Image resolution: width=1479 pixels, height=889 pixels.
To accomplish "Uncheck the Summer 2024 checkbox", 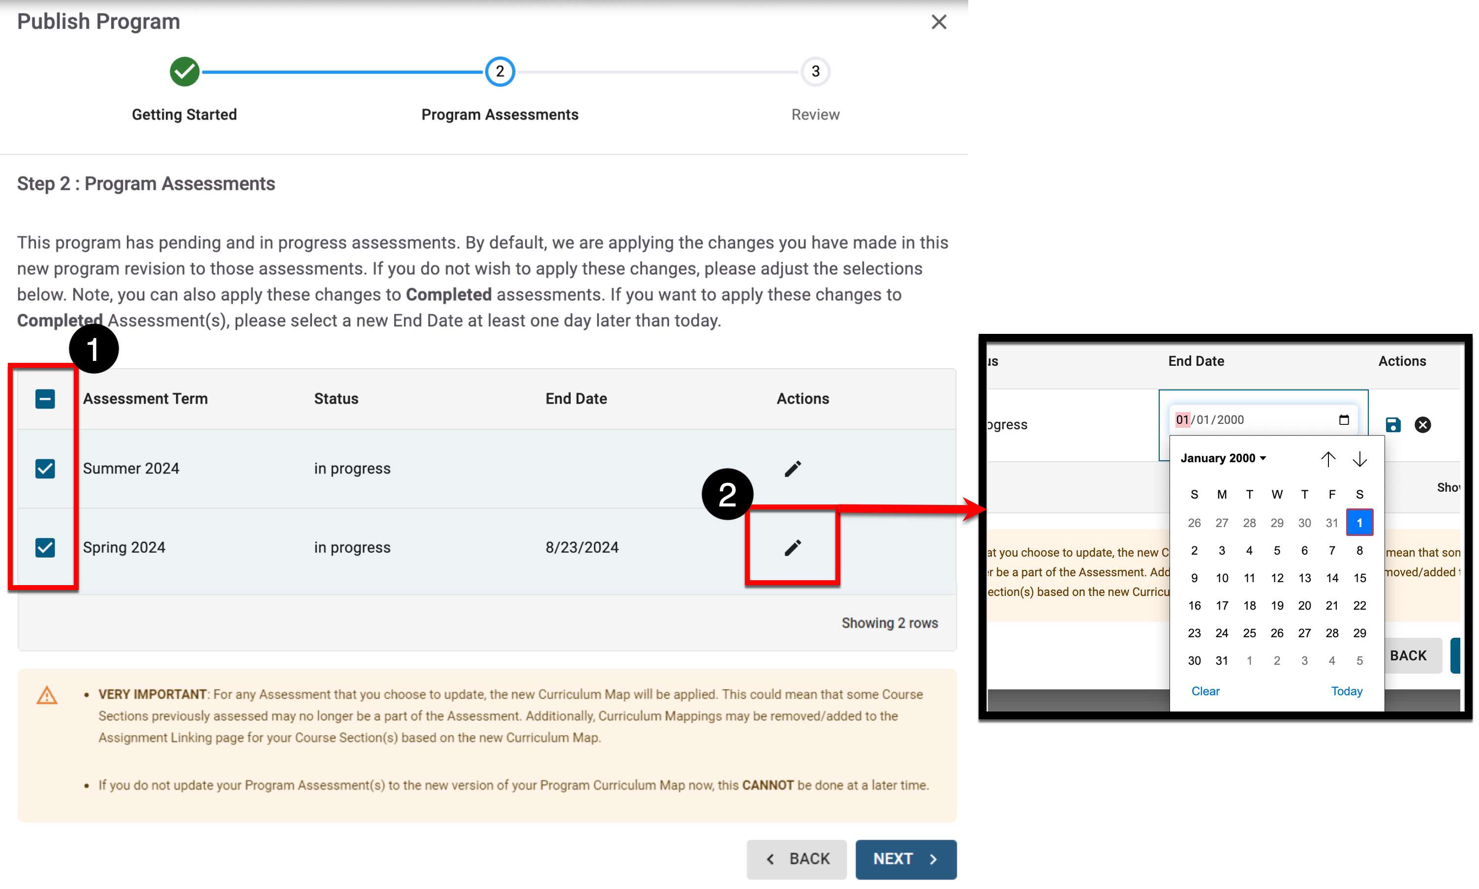I will click(x=45, y=469).
